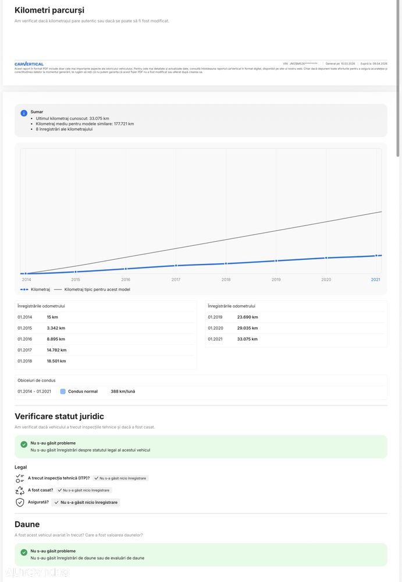Click the green checkmark in Daune banner
This screenshot has width=402, height=582.
pyautogui.click(x=24, y=552)
